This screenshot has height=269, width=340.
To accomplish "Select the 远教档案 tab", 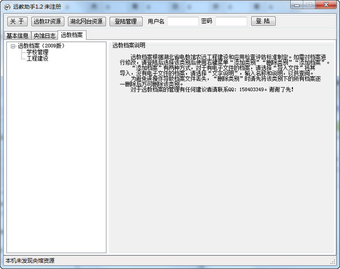I will [x=72, y=35].
